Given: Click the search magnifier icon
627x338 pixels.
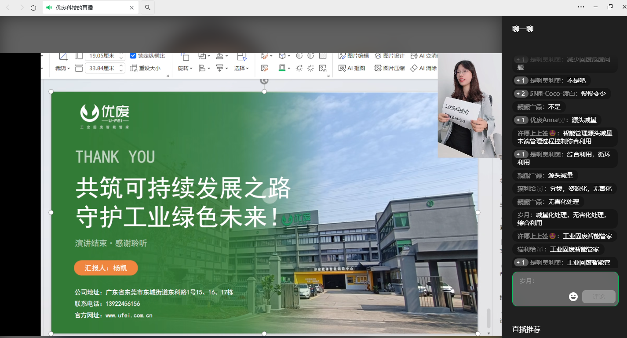Looking at the screenshot, I should point(148,7).
